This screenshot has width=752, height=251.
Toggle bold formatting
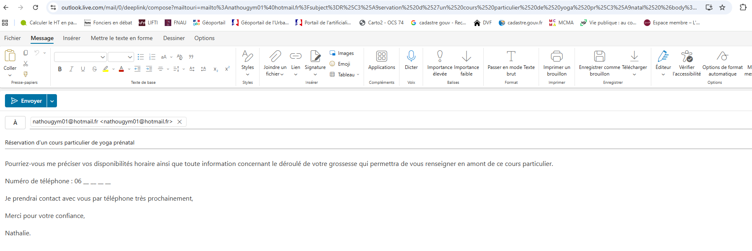pyautogui.click(x=60, y=69)
